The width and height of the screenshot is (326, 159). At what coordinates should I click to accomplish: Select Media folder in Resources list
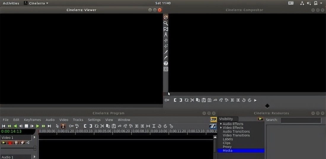(241, 150)
